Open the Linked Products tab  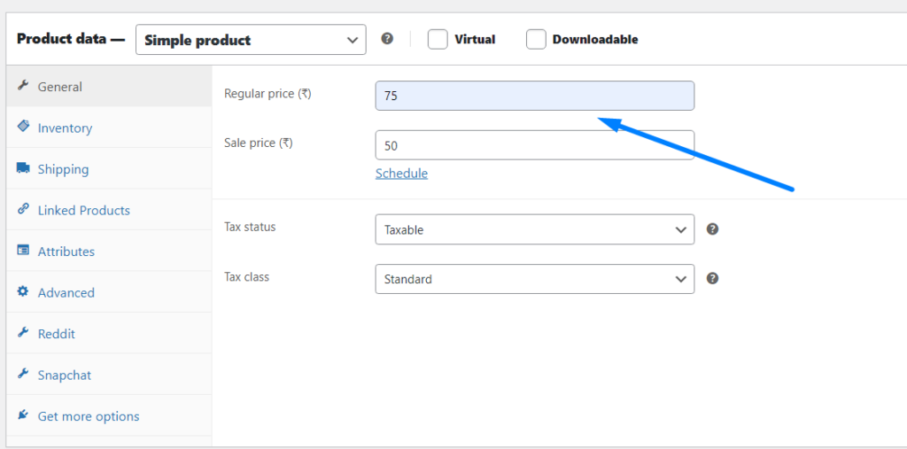109,210
